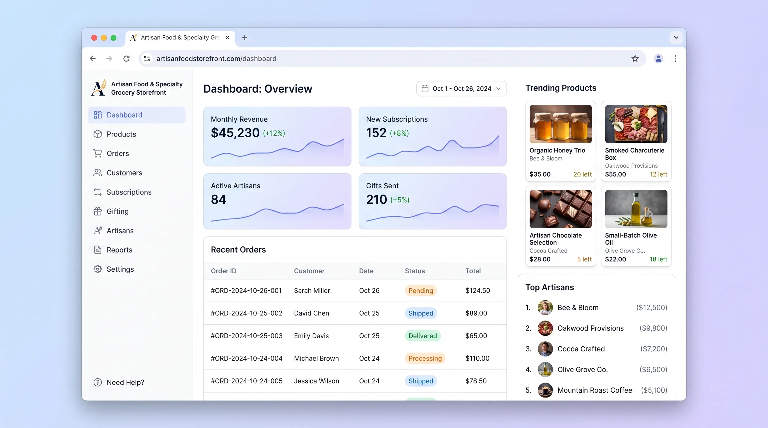The image size is (768, 428).
Task: Click the Orders cart icon
Action: click(x=97, y=154)
